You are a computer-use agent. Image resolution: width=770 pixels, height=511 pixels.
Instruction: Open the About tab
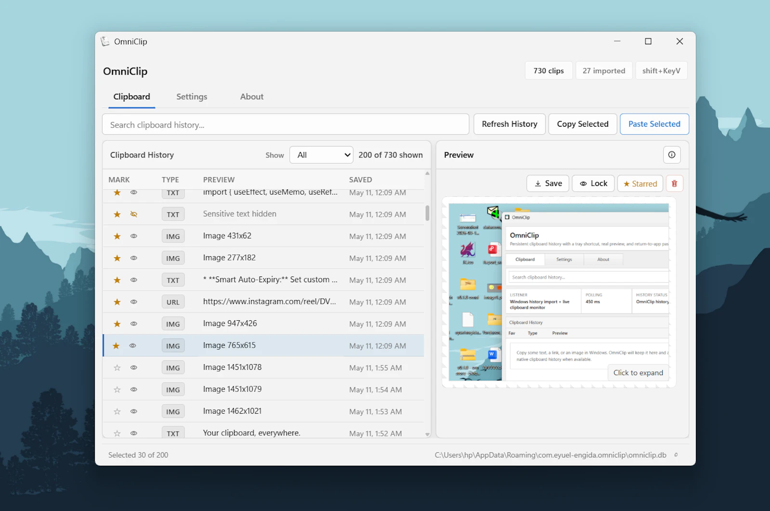pos(252,97)
